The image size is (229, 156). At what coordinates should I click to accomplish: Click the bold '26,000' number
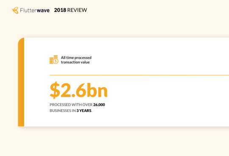(99, 105)
